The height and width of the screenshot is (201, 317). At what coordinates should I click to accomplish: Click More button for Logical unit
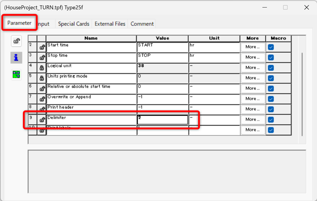(253, 68)
